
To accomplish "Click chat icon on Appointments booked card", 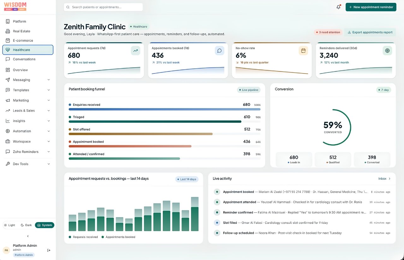I will (x=219, y=50).
